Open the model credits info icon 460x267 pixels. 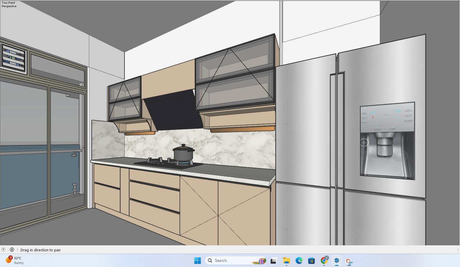pyautogui.click(x=12, y=250)
